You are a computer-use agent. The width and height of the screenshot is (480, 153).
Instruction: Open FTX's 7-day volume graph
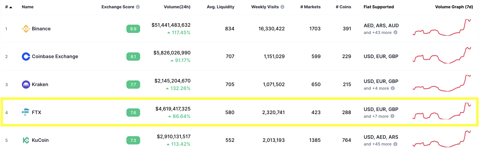442,111
